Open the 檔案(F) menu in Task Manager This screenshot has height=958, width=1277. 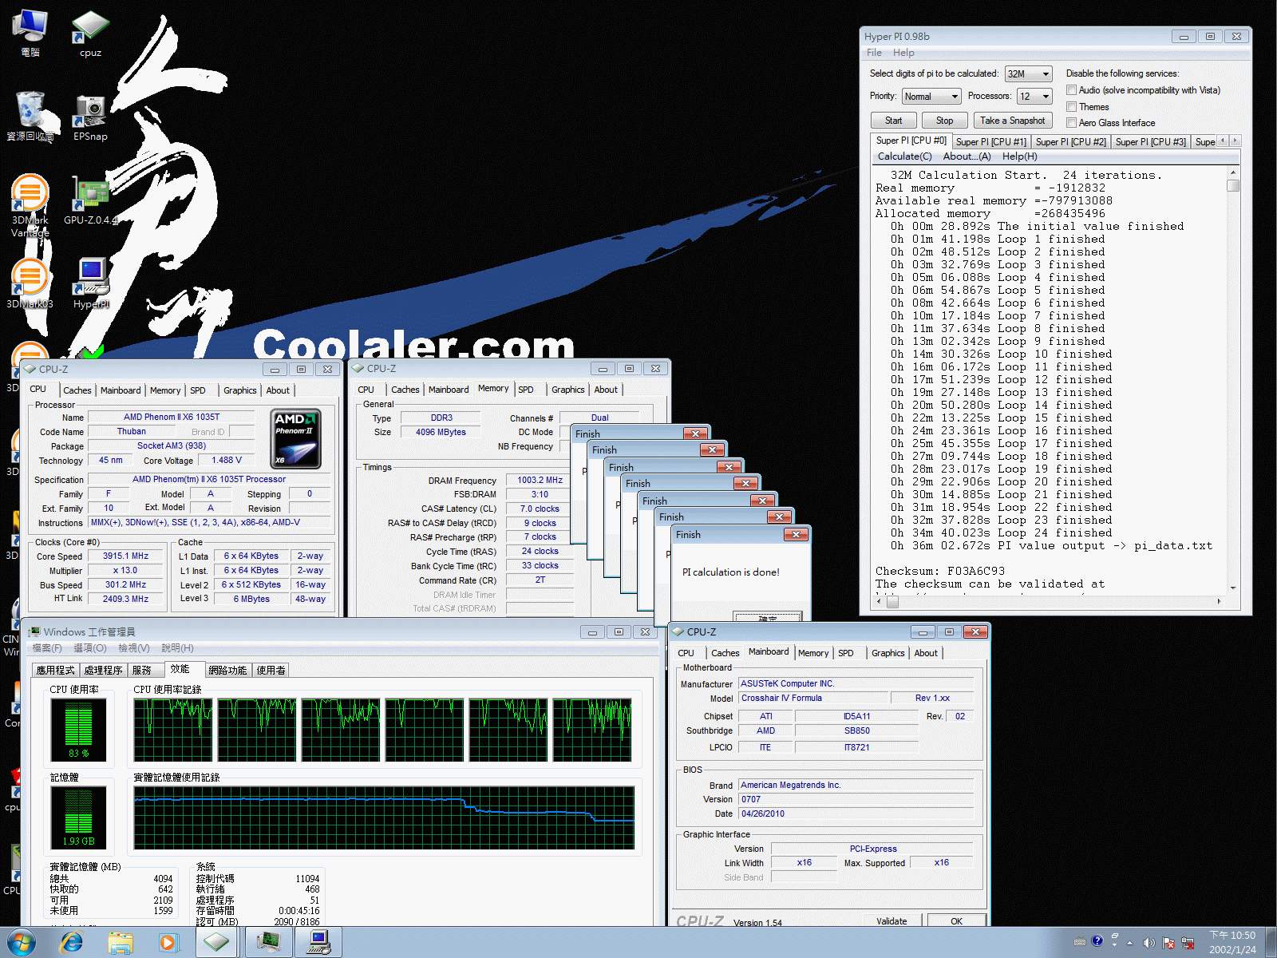[x=47, y=648]
